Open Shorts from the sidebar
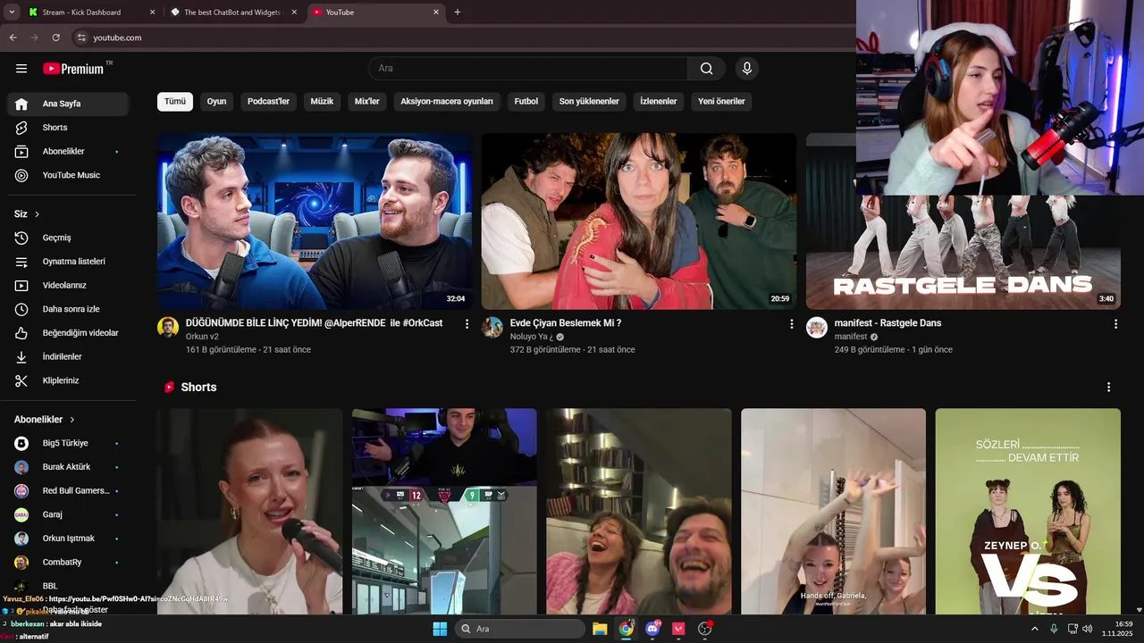This screenshot has width=1144, height=643. tap(68, 128)
